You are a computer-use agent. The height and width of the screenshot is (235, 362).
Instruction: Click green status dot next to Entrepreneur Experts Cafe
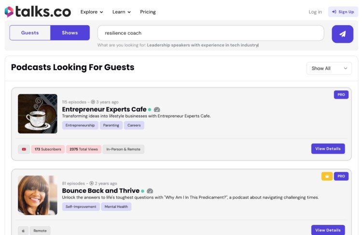(x=150, y=110)
